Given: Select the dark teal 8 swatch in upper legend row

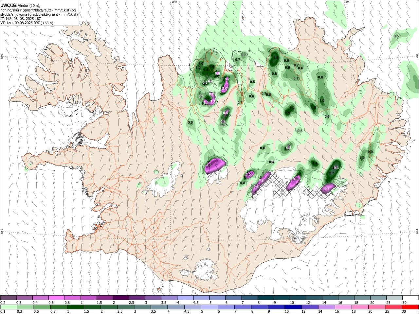Looking at the screenshot, I should click(265, 298).
